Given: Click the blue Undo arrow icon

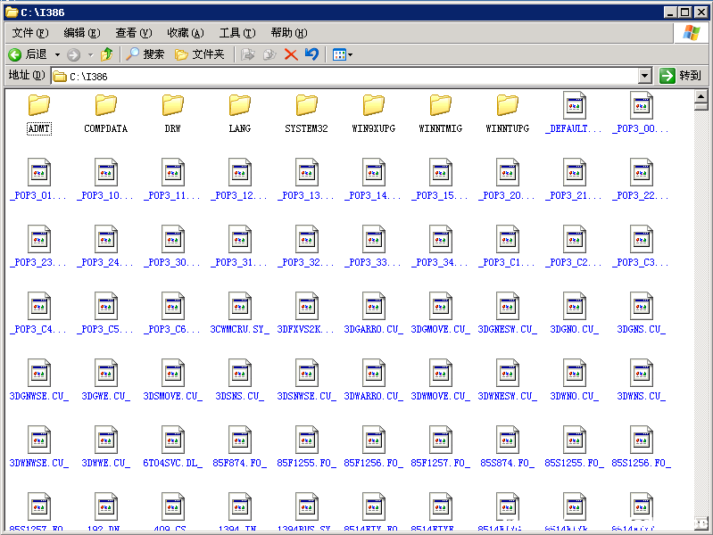Looking at the screenshot, I should pyautogui.click(x=312, y=54).
